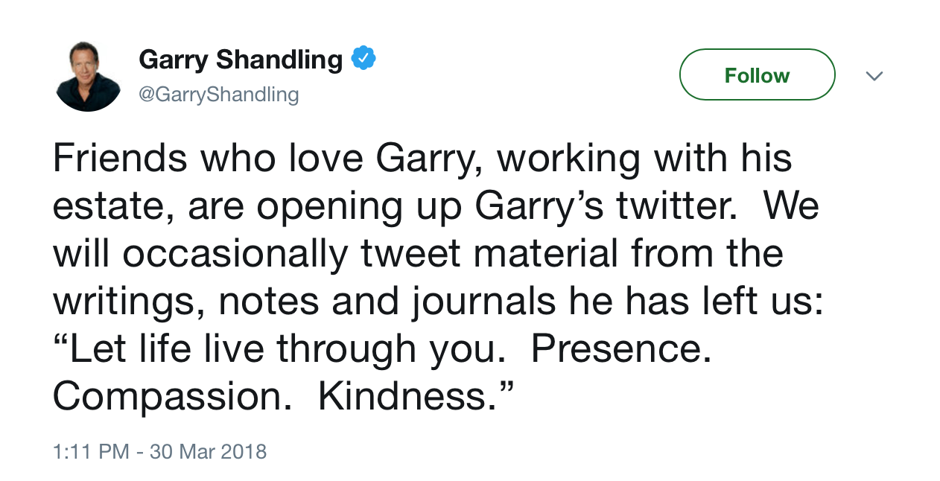Click the date 30 Mar 2018
The image size is (940, 481).
pyautogui.click(x=208, y=451)
